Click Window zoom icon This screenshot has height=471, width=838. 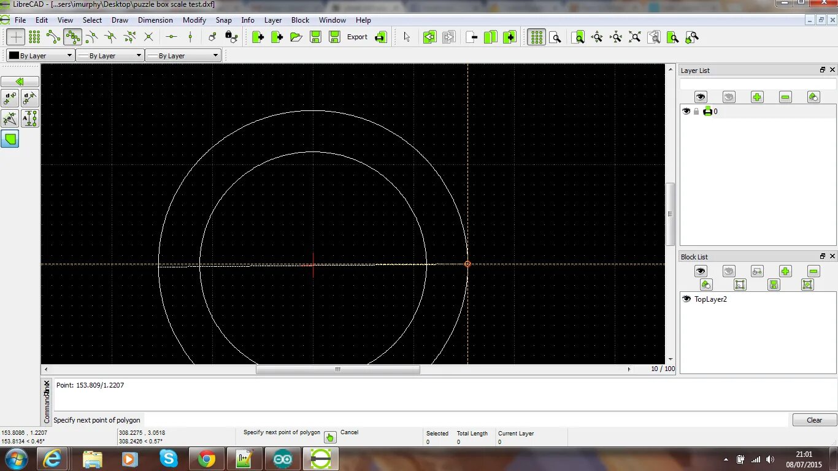tap(673, 37)
